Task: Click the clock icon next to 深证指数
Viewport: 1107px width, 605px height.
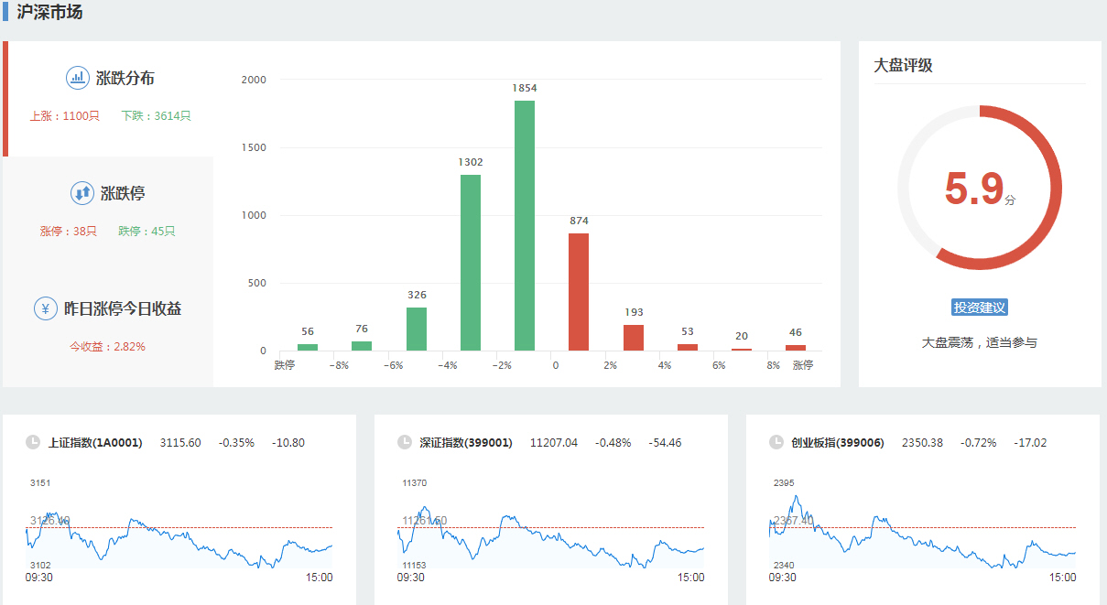Action: 405,443
